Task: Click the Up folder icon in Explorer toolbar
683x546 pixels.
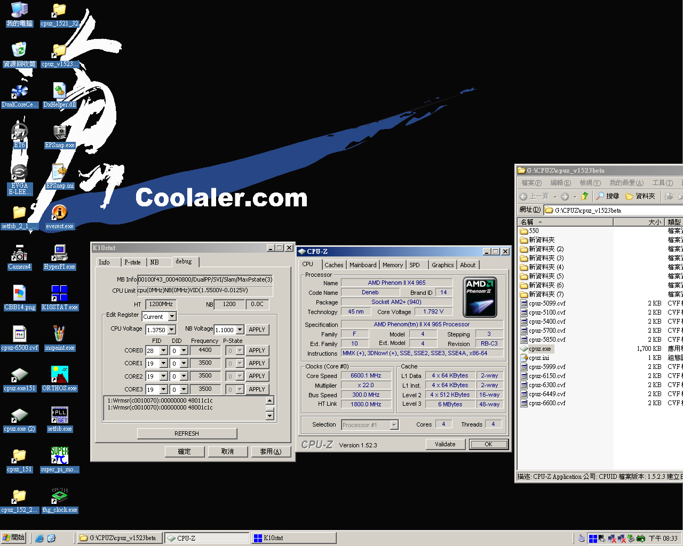Action: coord(585,196)
